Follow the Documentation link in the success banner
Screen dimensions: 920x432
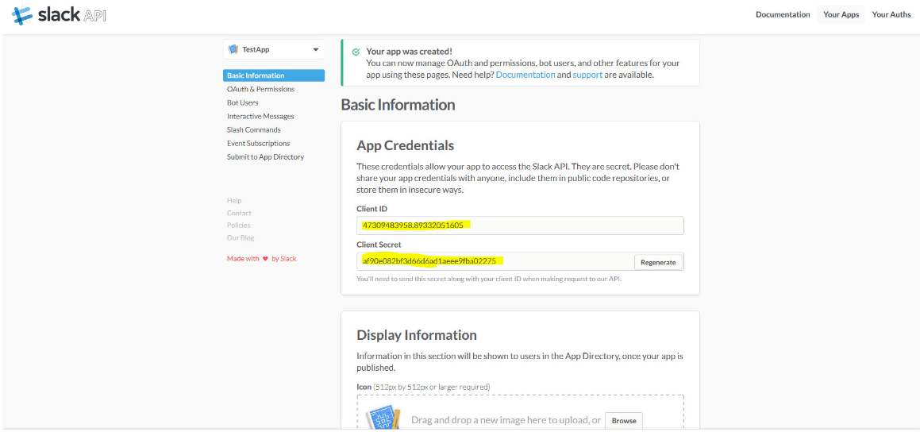pos(525,75)
